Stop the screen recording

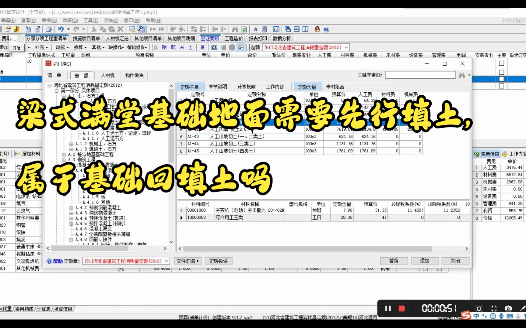(402, 309)
